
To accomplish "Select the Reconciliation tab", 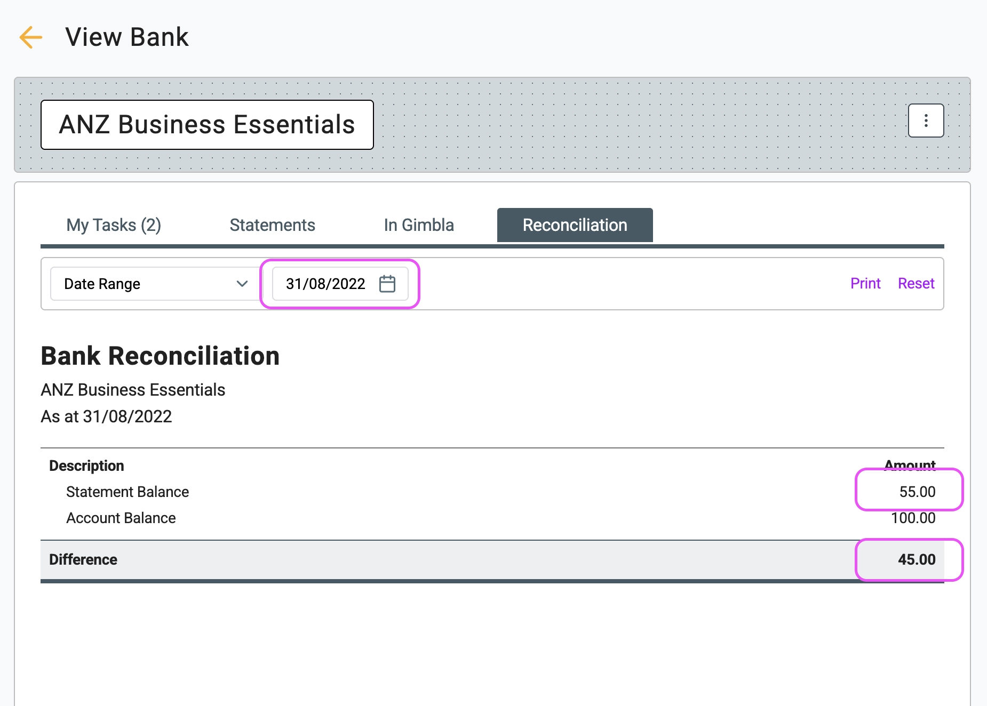I will click(575, 225).
